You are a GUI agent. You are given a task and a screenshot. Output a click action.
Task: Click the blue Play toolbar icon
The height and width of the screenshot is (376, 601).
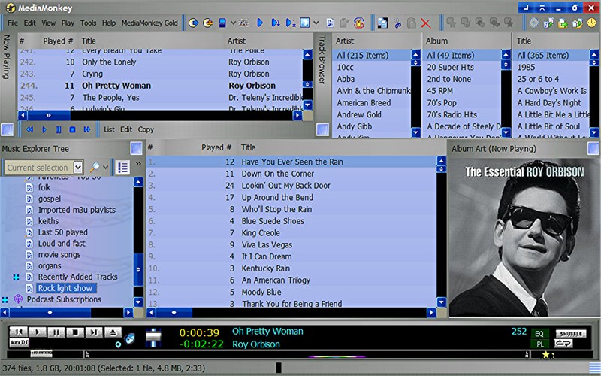(260, 23)
